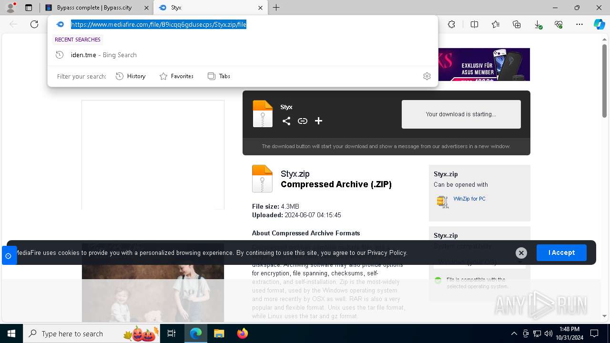Screen dimensions: 610x343
Task: Open the Windows Start menu
Action: click(11, 333)
